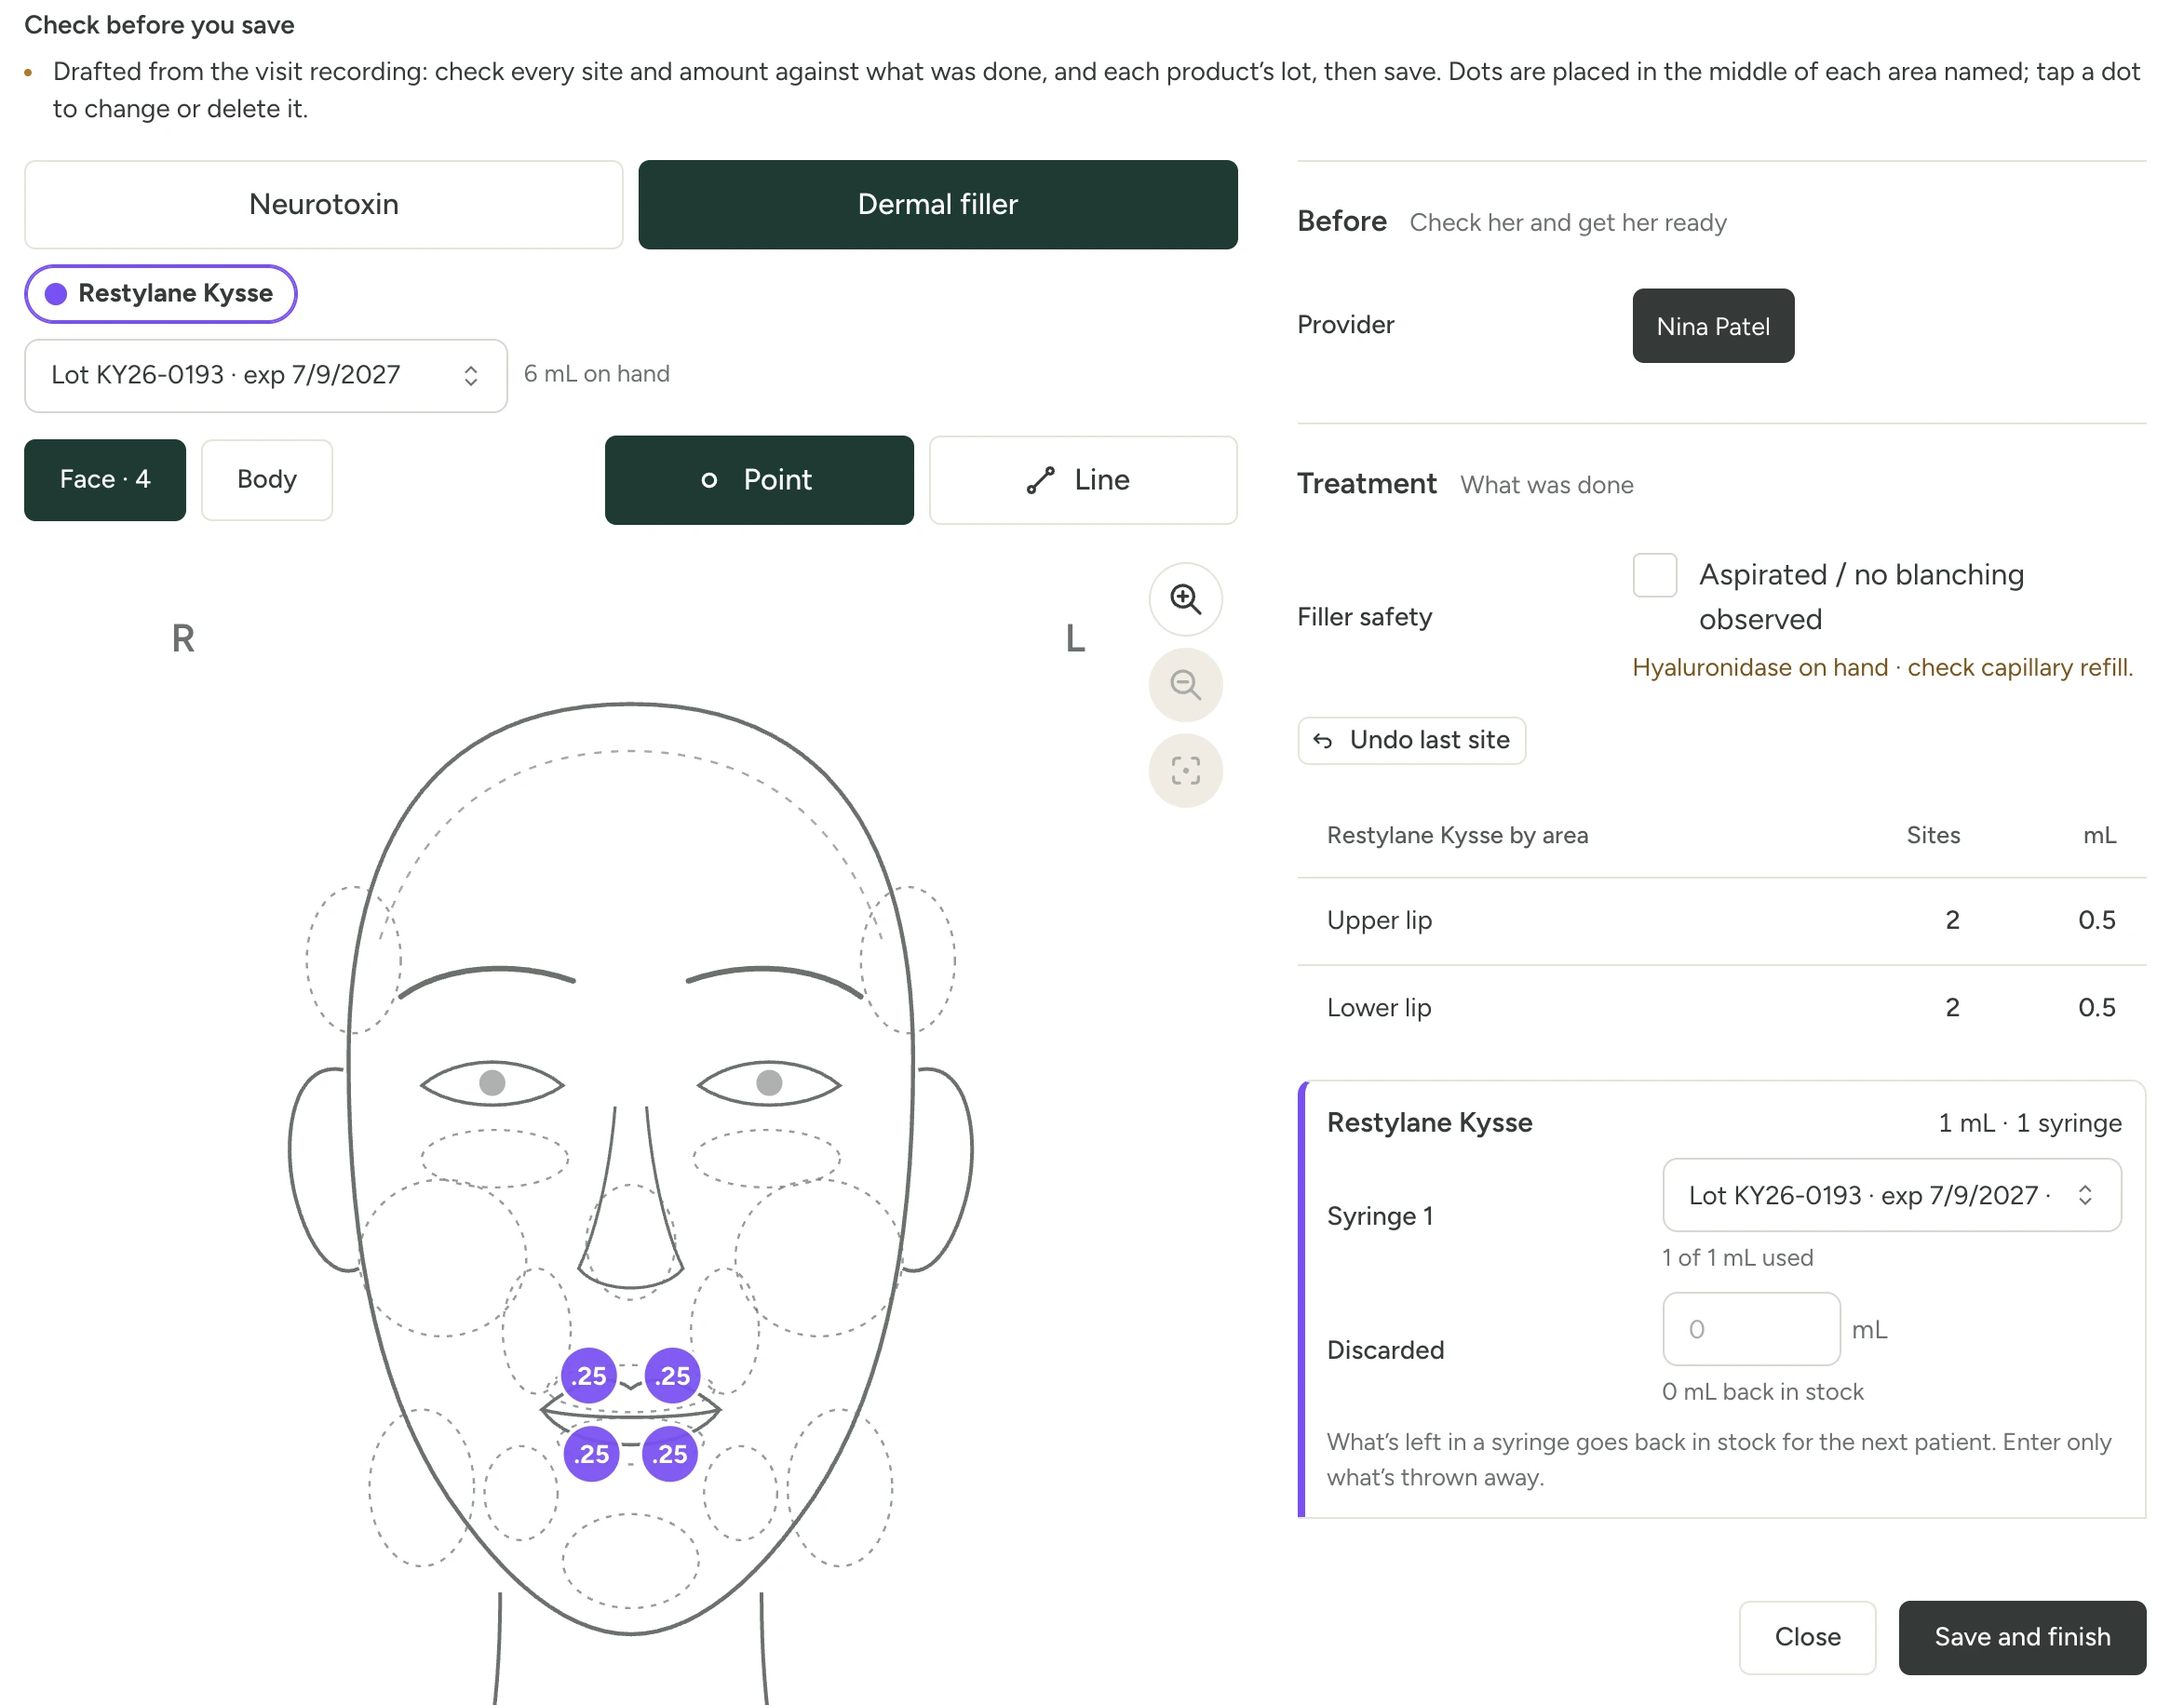2184x1705 pixels.
Task: Click the lower lip right-side .25 dot
Action: [592, 1453]
